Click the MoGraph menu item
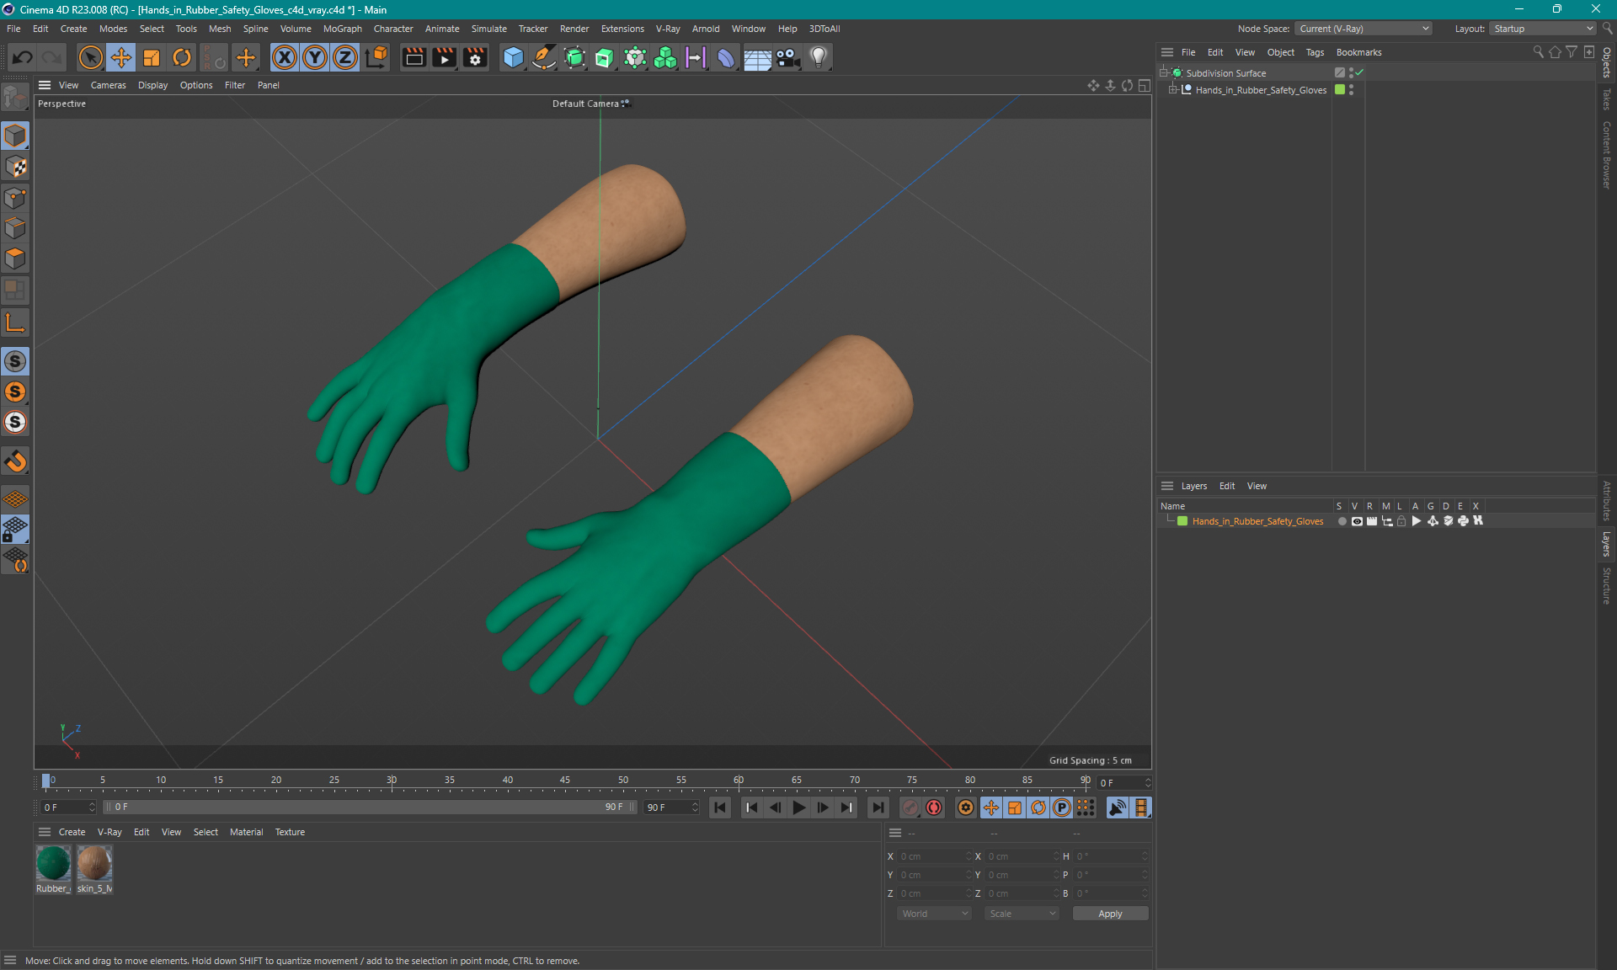The width and height of the screenshot is (1617, 970). [x=343, y=28]
